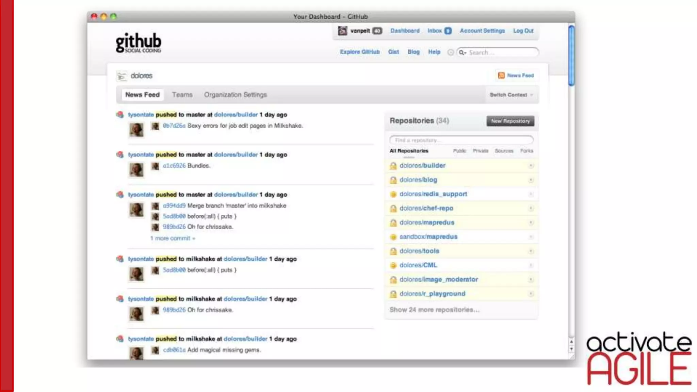Screen dimensions: 697x392
Task: Click the lock icon beside dolores/builder
Action: point(393,166)
